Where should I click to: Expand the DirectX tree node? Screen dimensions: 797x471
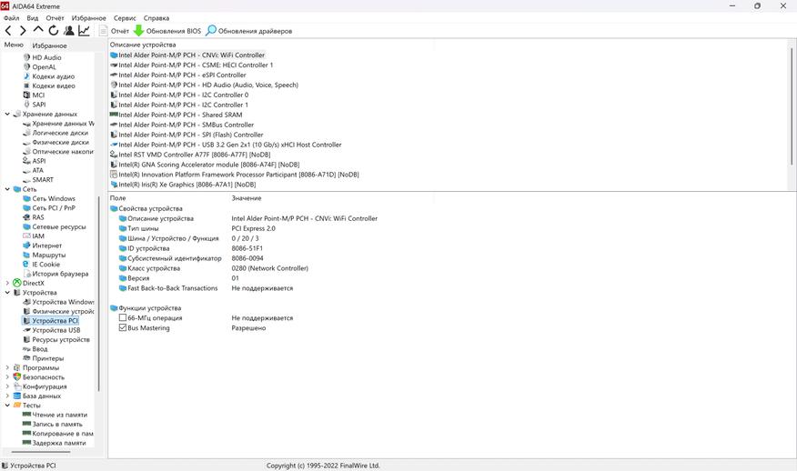pyautogui.click(x=7, y=283)
